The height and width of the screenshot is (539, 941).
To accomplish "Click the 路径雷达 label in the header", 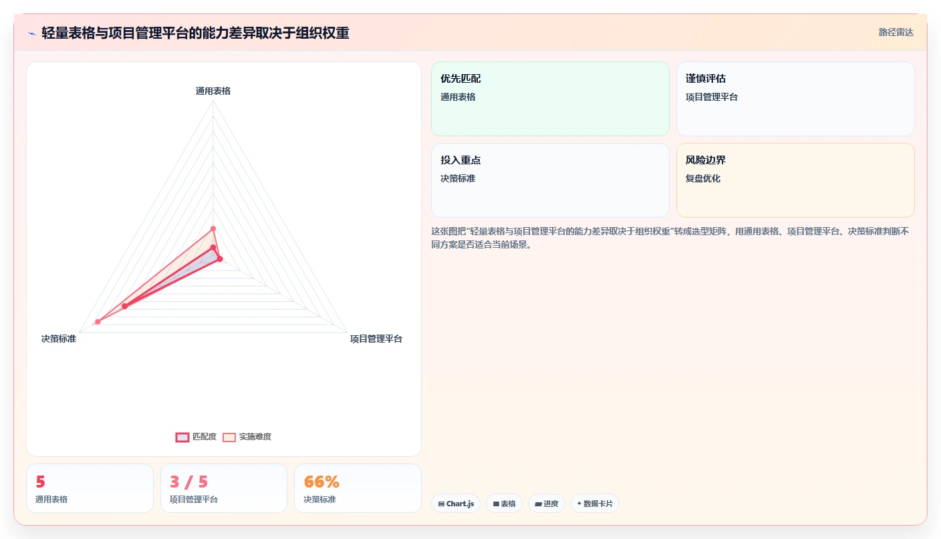I will (896, 32).
